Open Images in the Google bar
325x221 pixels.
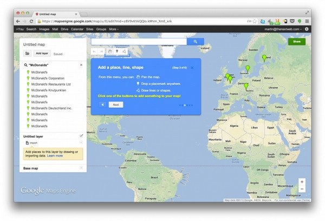tap(44, 29)
